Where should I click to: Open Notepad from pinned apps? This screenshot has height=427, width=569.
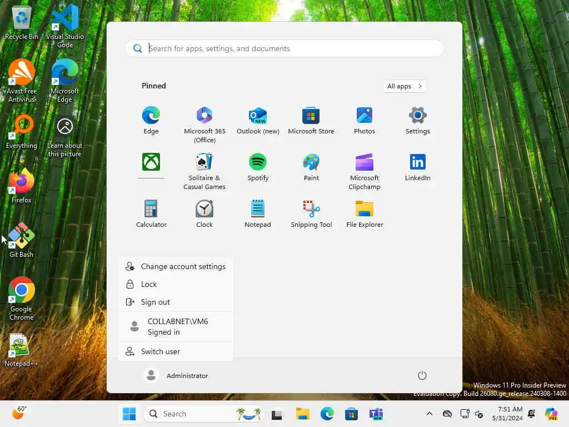pos(258,214)
